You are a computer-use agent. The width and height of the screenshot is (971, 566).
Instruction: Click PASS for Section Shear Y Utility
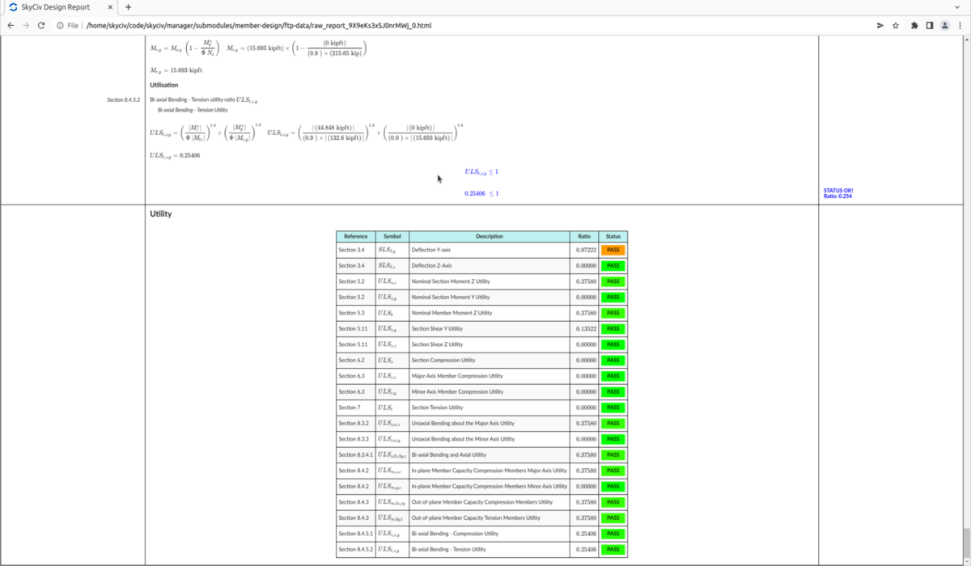click(x=612, y=328)
